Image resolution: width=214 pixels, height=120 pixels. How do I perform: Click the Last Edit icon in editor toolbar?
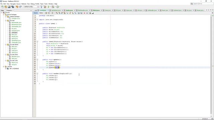pyautogui.click(x=46, y=13)
